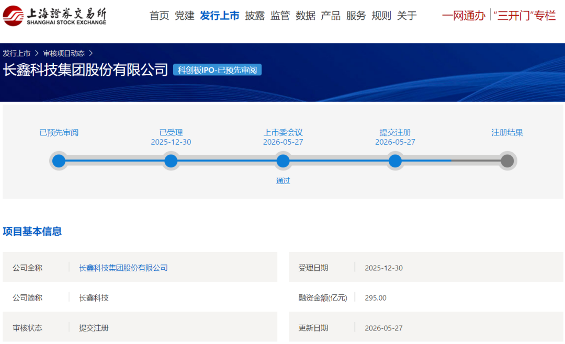The image size is (565, 344).
Task: Open the 党建 menu item
Action: click(x=185, y=16)
